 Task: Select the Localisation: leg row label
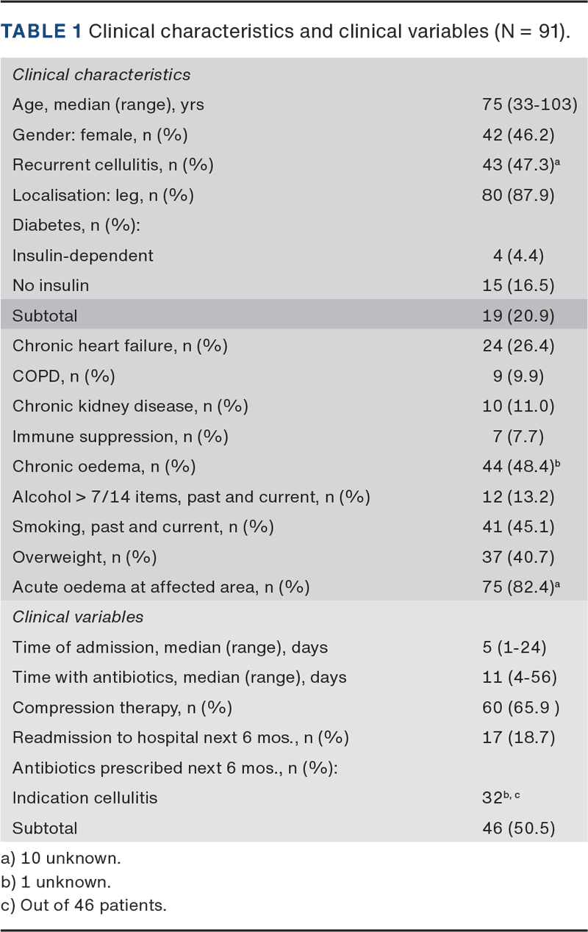pos(103,195)
